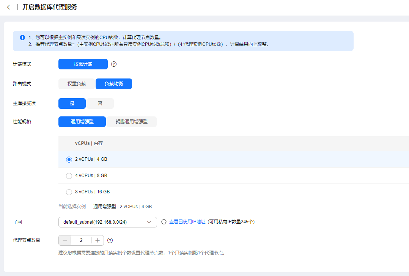Click the chevron arrow in the subnet selector

pyautogui.click(x=149, y=222)
